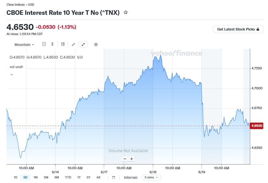Open the 5 mins interval dropdown
The height and width of the screenshot is (183, 268).
pyautogui.click(x=151, y=178)
